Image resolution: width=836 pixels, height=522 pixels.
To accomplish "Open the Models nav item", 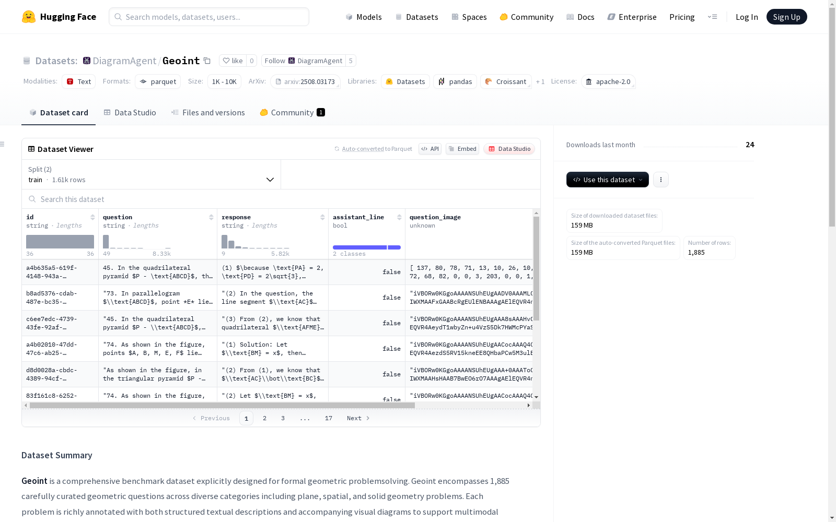I will point(364,17).
